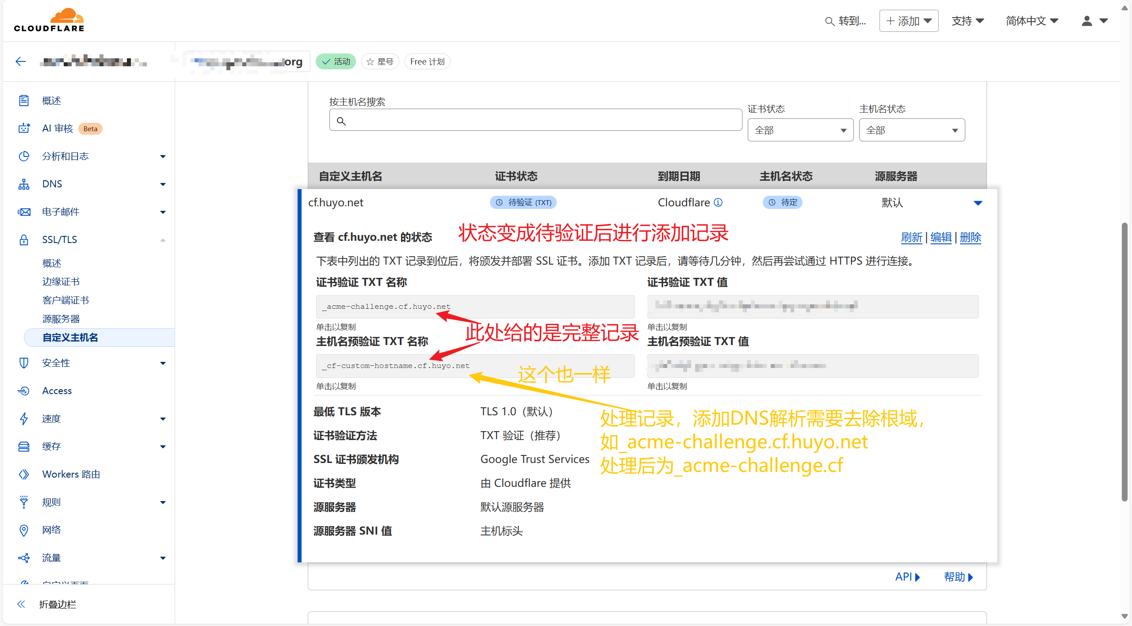Open the 主机名状态 全部 dropdown
The width and height of the screenshot is (1132, 626).
[x=912, y=130]
